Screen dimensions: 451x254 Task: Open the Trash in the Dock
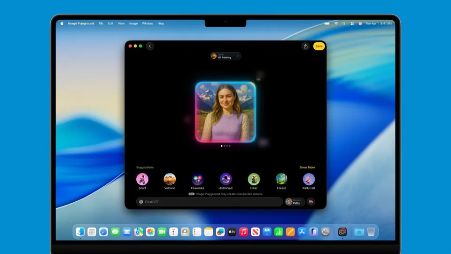tap(371, 232)
